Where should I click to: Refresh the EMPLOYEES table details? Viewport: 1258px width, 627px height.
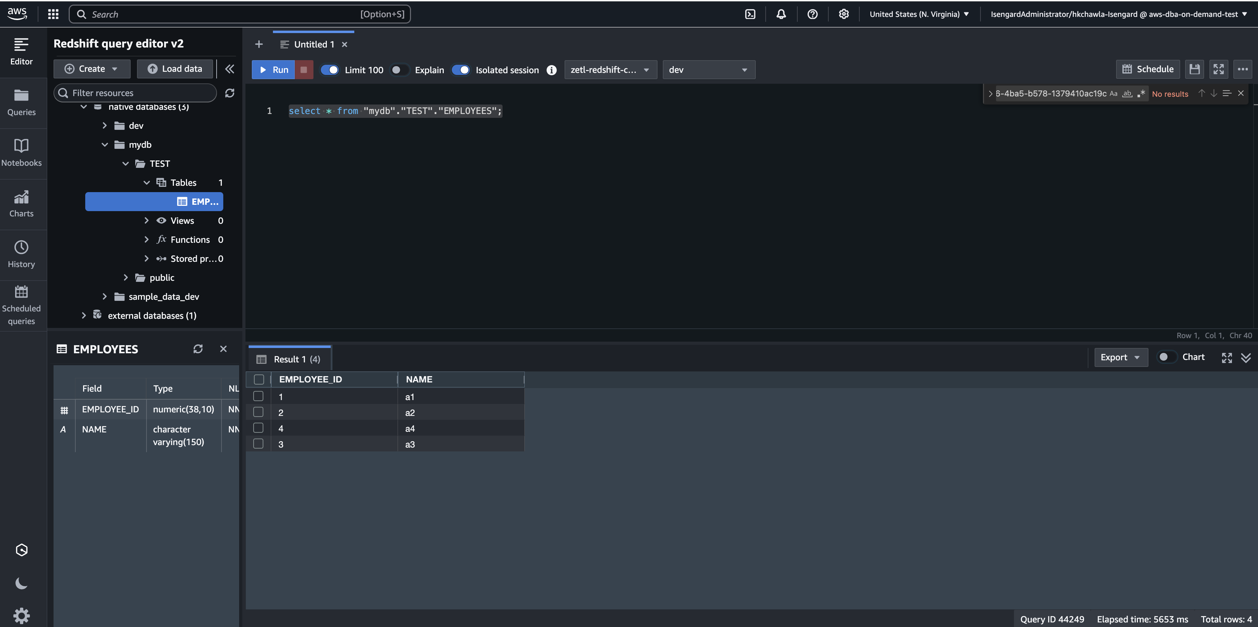click(198, 349)
